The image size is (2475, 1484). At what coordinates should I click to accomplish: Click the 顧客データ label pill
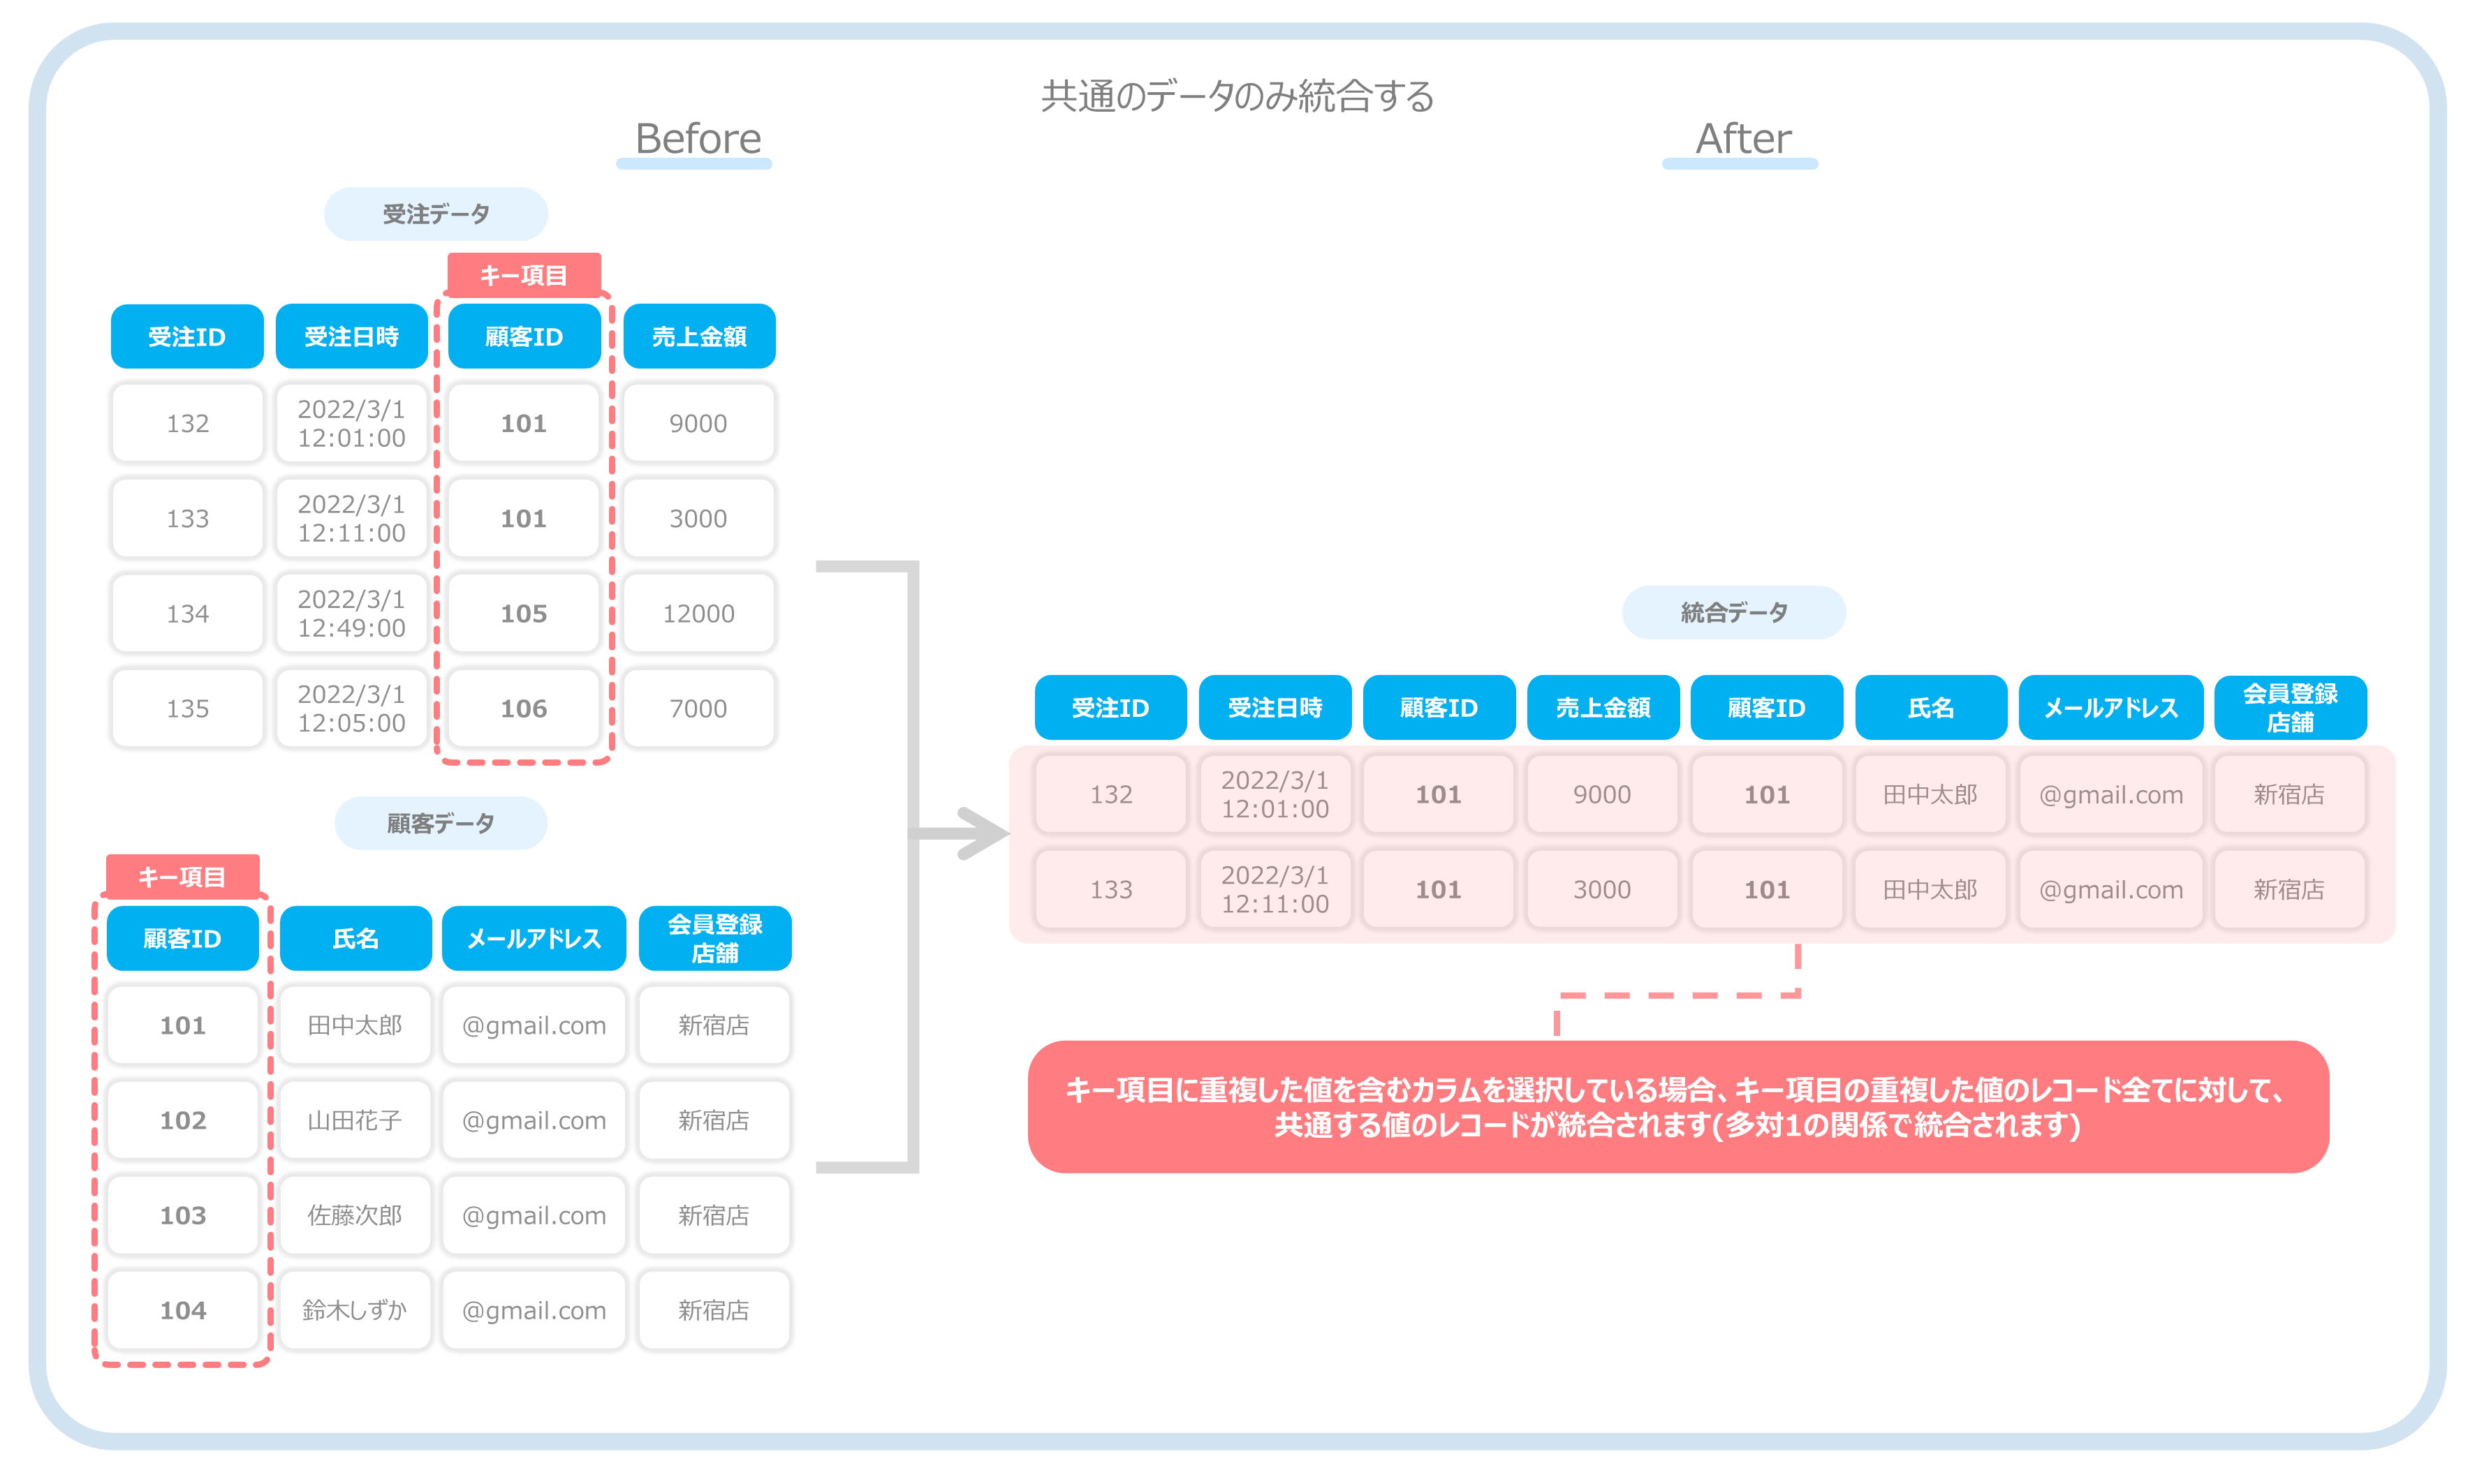pos(440,823)
